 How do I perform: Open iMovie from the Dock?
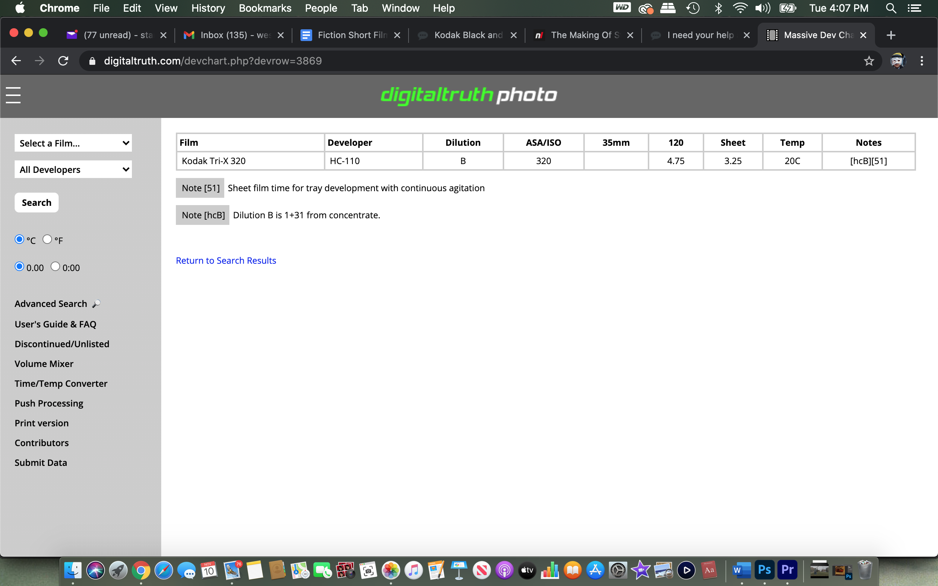(641, 570)
